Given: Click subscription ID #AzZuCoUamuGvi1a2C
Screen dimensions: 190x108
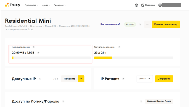Looking at the screenshot, I should [x=16, y=26].
